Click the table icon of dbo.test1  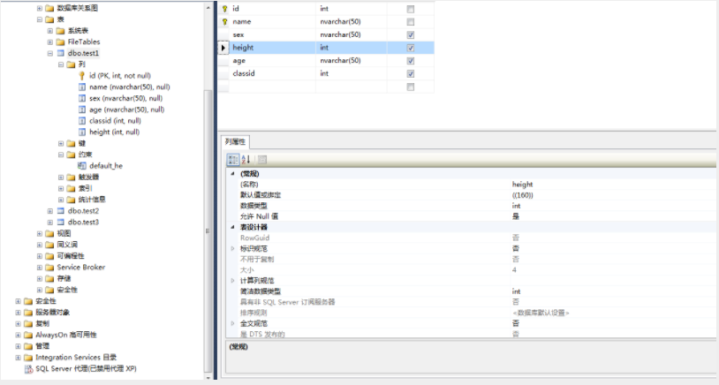pyautogui.click(x=61, y=53)
